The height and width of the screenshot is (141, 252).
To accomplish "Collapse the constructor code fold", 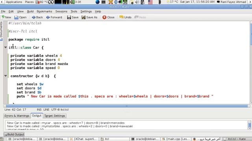I will 6,76.
